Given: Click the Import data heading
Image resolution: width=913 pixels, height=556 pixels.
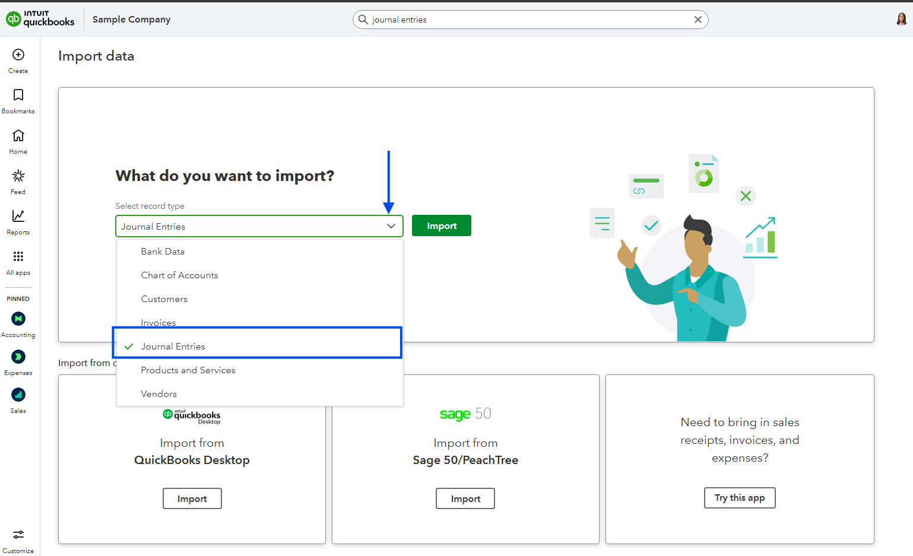Looking at the screenshot, I should coord(96,56).
